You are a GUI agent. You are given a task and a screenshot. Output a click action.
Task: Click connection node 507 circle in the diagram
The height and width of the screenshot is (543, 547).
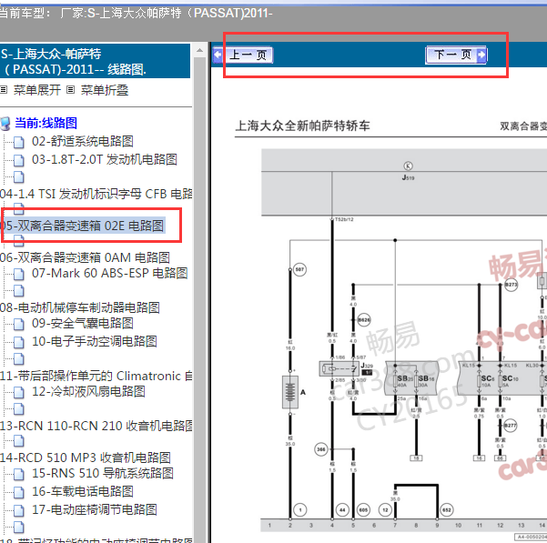299,269
